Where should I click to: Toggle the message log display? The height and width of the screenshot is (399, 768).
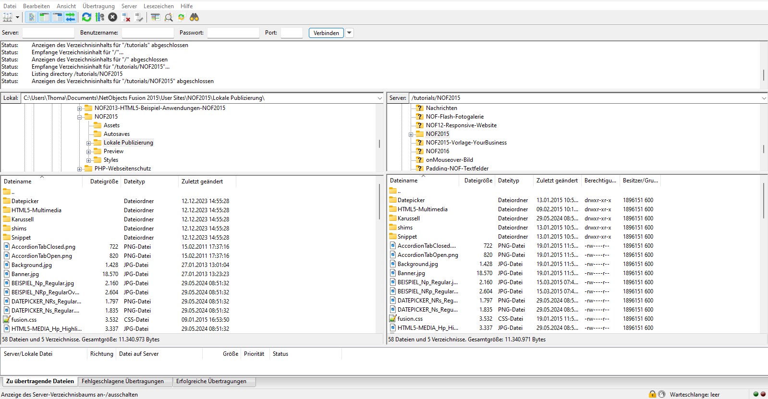pos(31,17)
